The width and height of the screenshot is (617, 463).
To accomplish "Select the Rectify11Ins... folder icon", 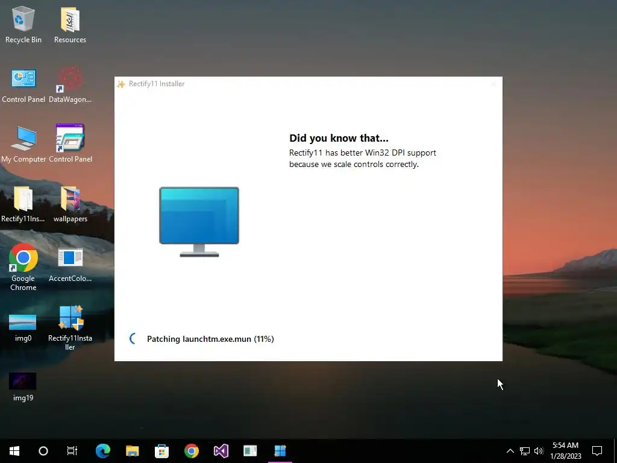I will click(x=23, y=204).
